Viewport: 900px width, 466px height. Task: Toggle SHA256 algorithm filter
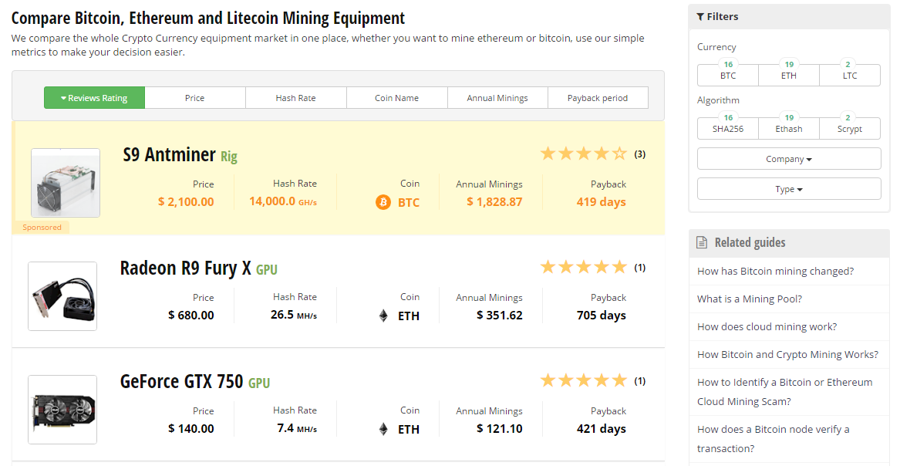(x=728, y=129)
